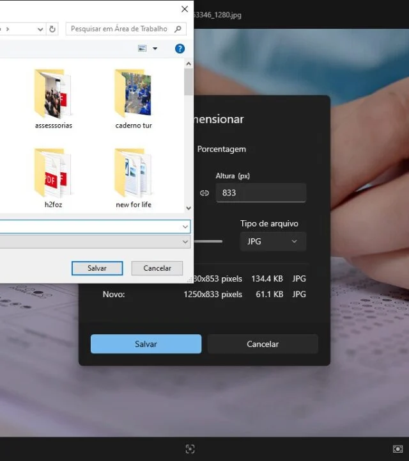Open the assesssorias folder
409x461 pixels.
pyautogui.click(x=53, y=96)
